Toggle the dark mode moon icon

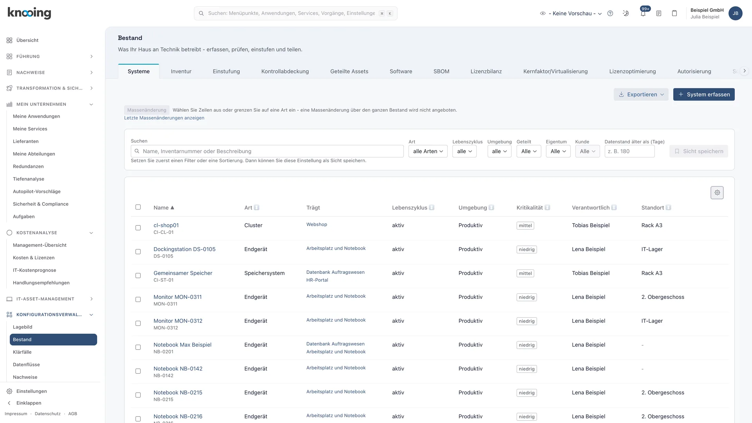coord(626,13)
